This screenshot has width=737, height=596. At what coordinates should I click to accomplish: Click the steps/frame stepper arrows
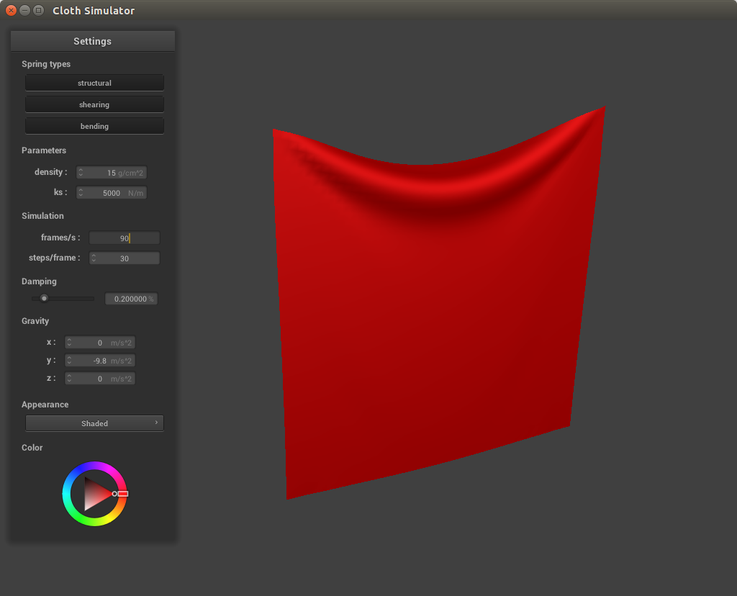click(94, 258)
